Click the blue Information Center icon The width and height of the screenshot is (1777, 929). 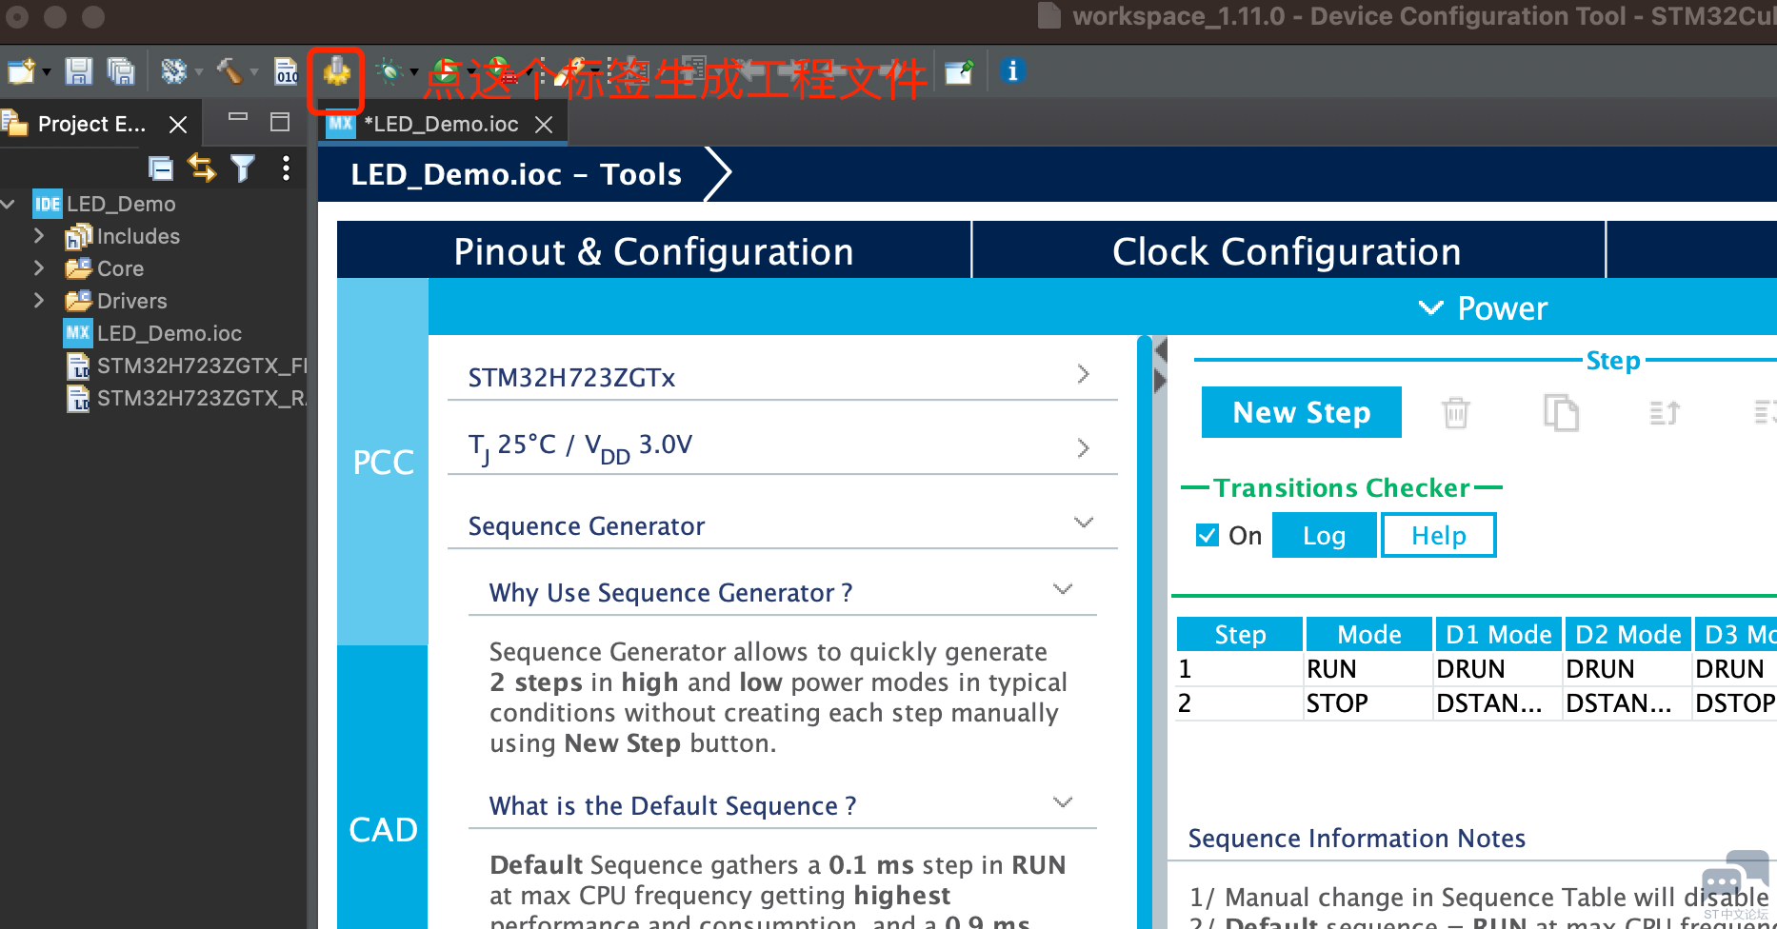coord(1012,70)
